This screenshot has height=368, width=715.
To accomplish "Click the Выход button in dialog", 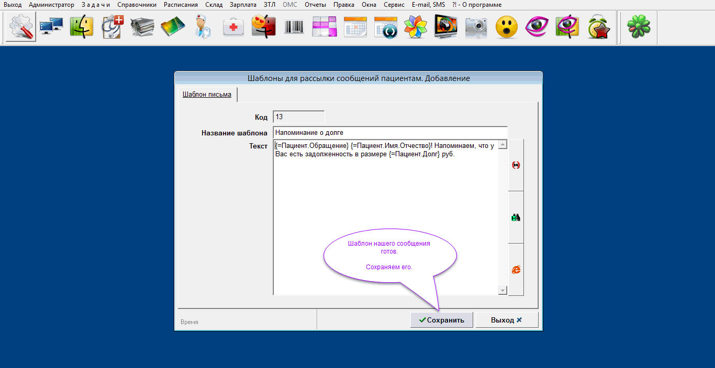I will tap(506, 320).
